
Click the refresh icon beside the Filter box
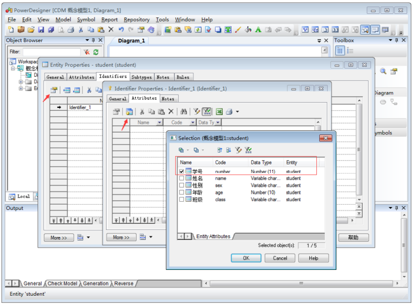pos(96,52)
